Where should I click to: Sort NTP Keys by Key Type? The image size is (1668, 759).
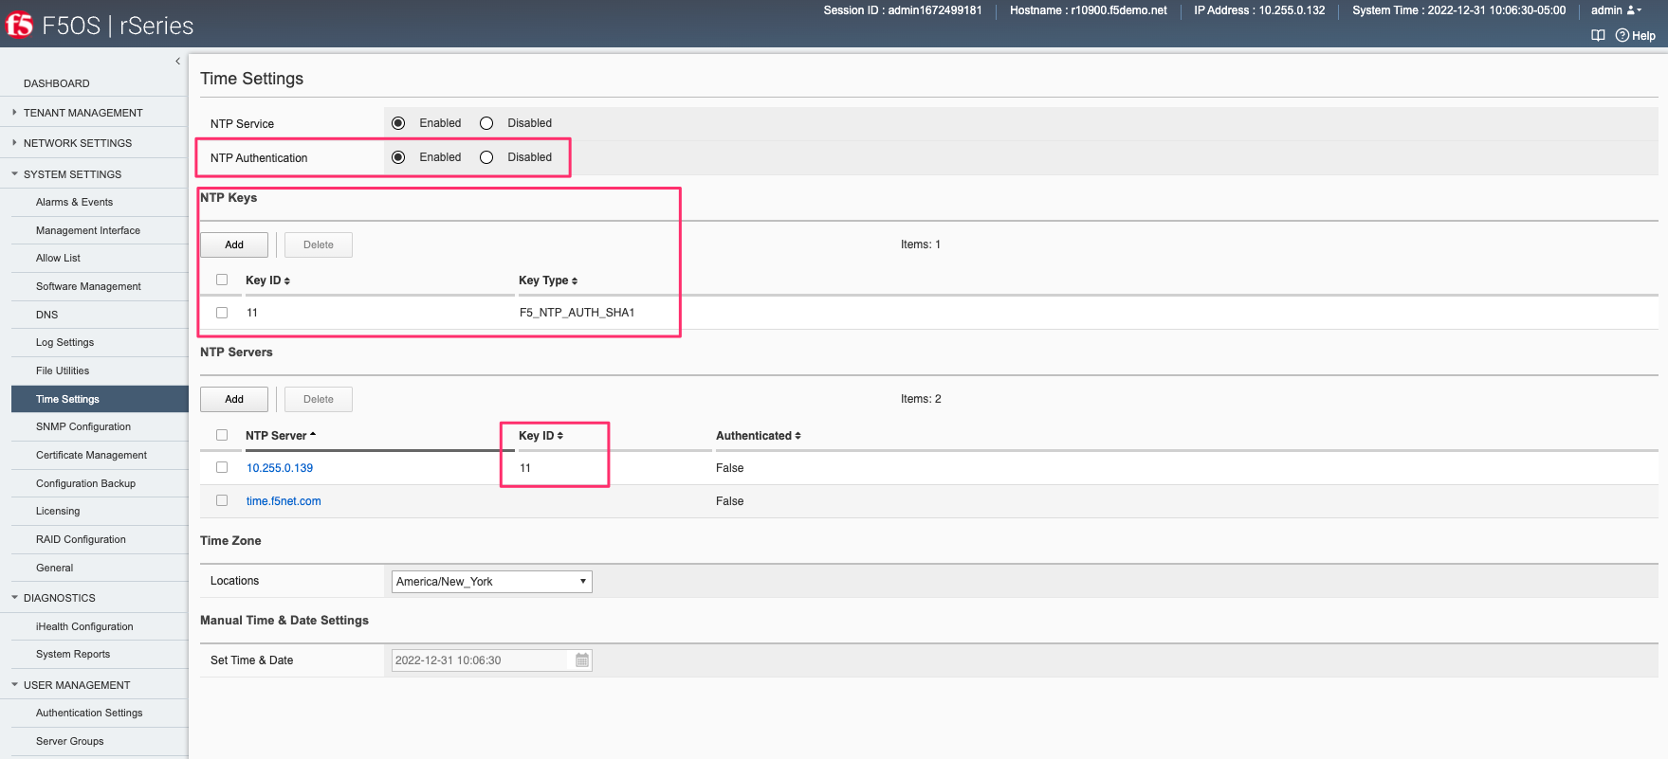pos(548,280)
